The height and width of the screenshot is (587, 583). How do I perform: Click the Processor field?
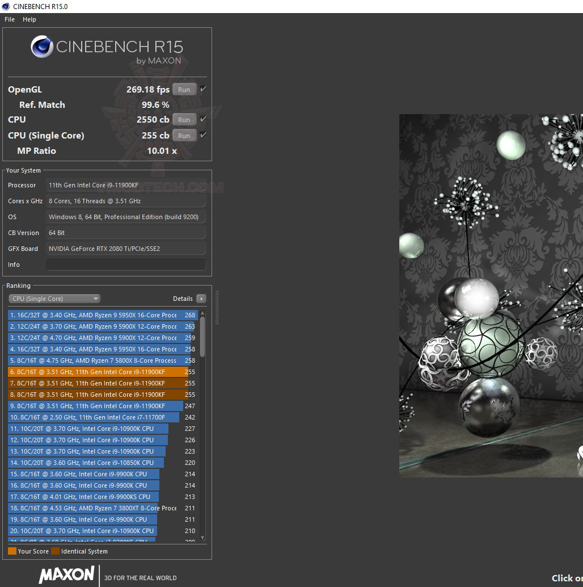pos(126,185)
